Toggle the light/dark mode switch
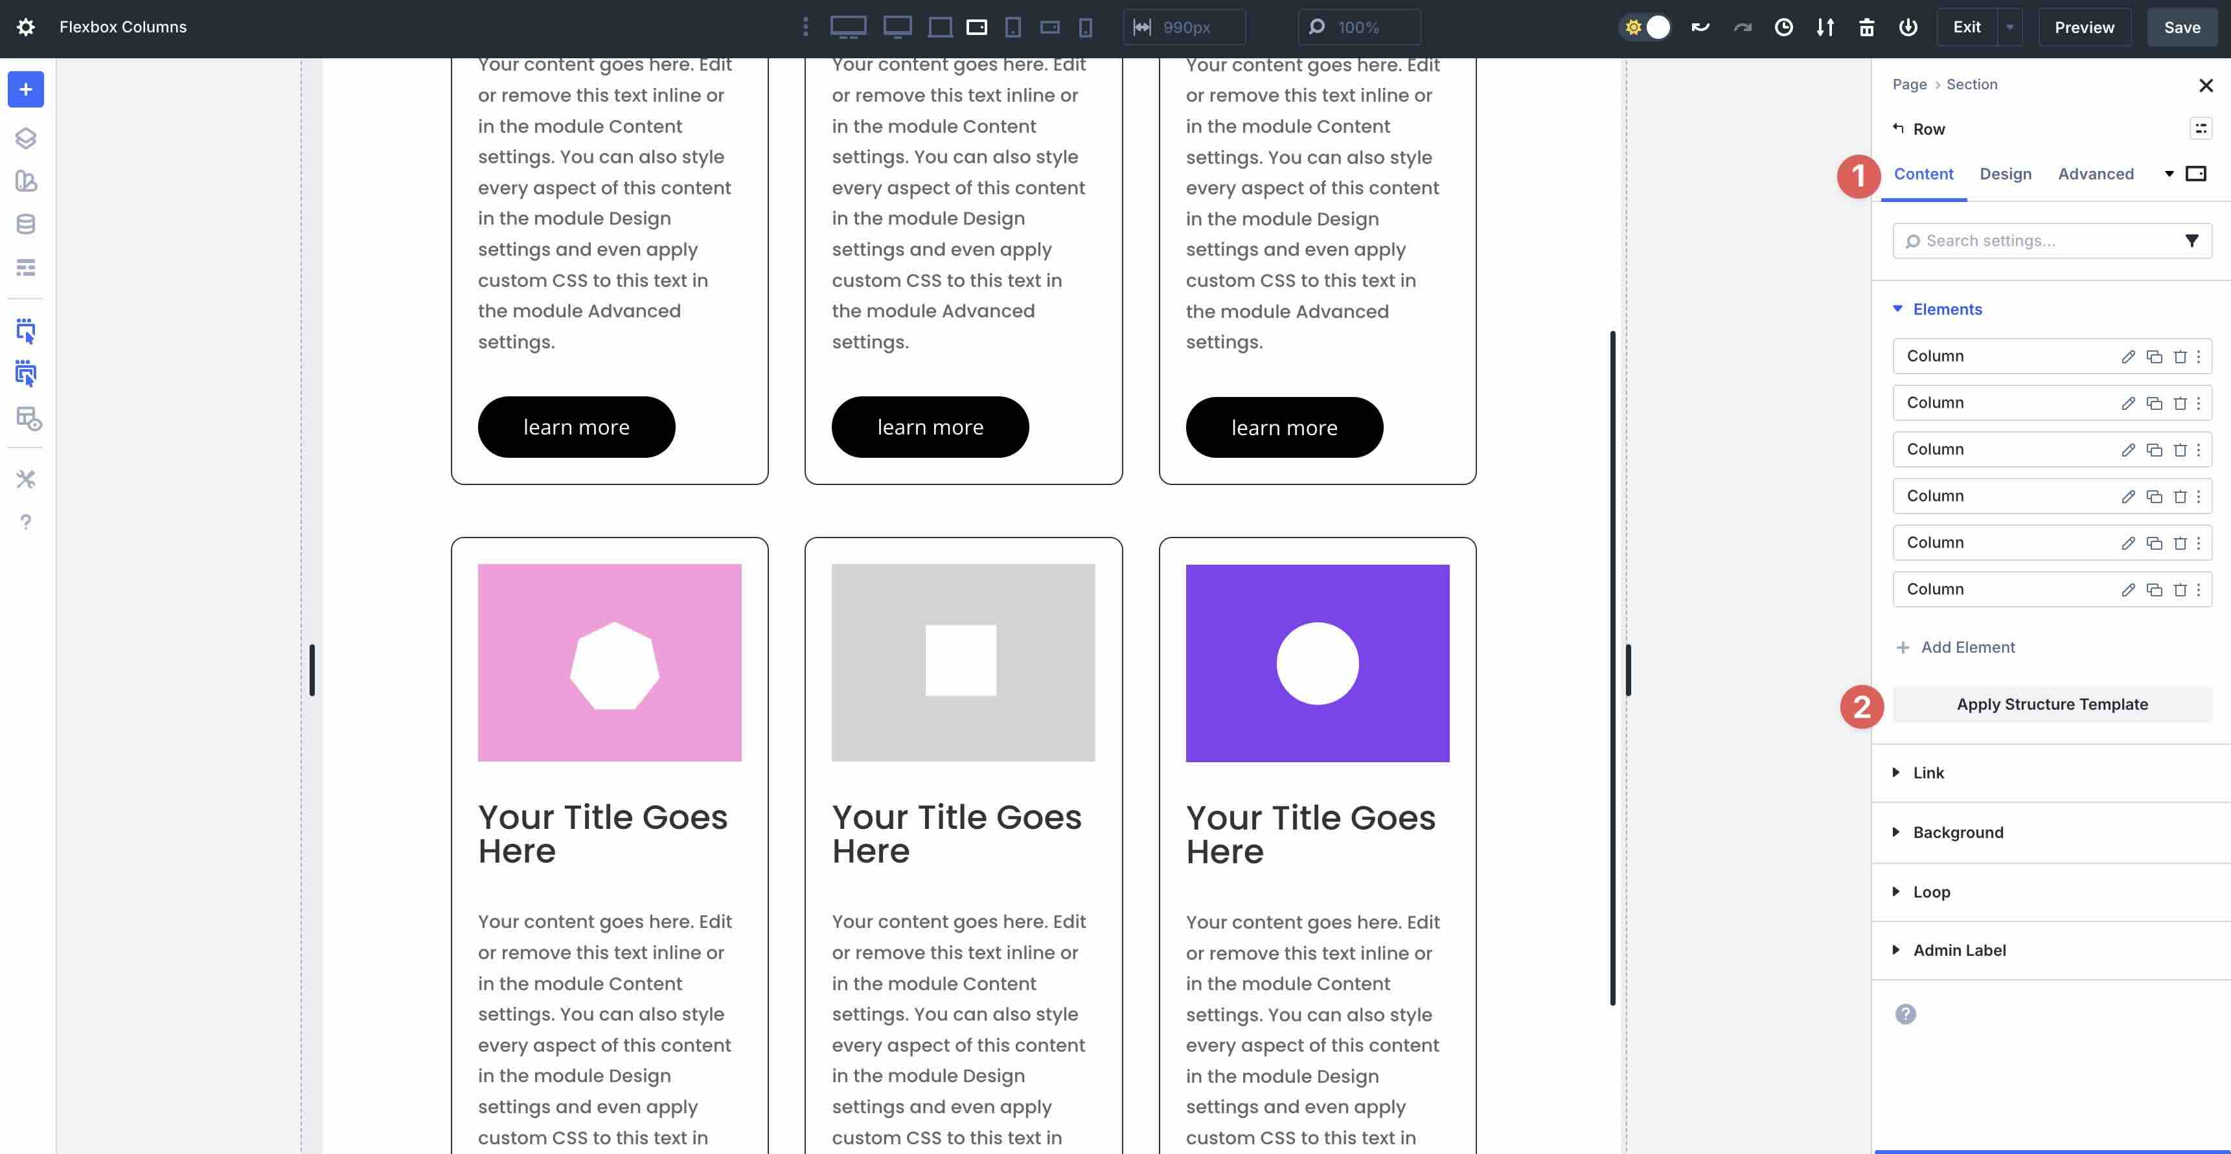 pyautogui.click(x=1645, y=27)
